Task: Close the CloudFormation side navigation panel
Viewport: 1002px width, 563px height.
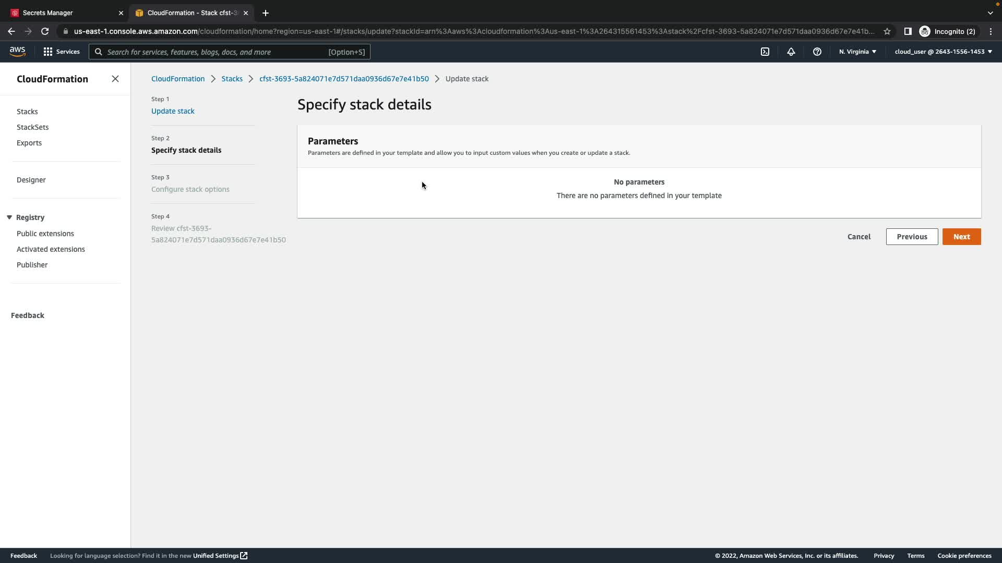Action: tap(115, 79)
